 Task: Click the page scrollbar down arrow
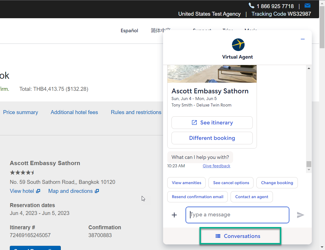[322, 247]
